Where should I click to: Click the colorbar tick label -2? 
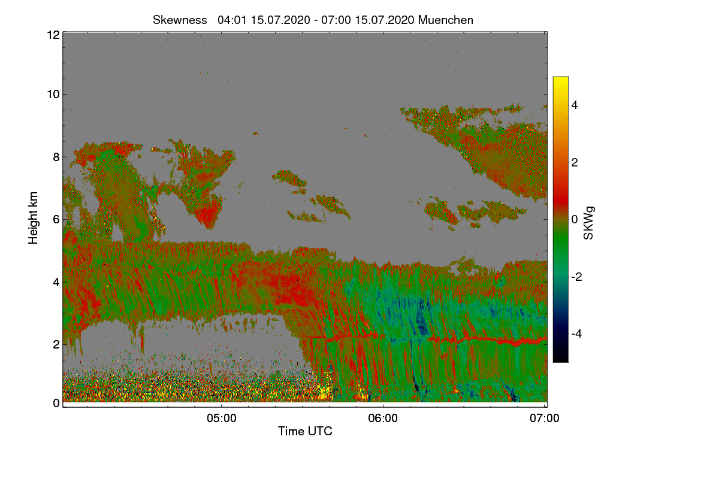[x=577, y=277]
